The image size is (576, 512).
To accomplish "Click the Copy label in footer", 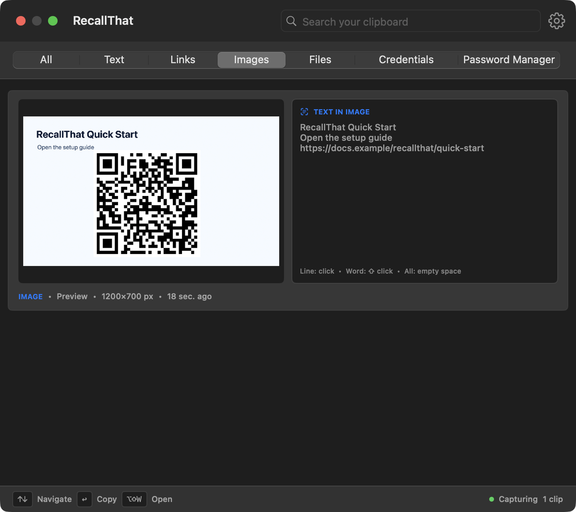I will [107, 500].
